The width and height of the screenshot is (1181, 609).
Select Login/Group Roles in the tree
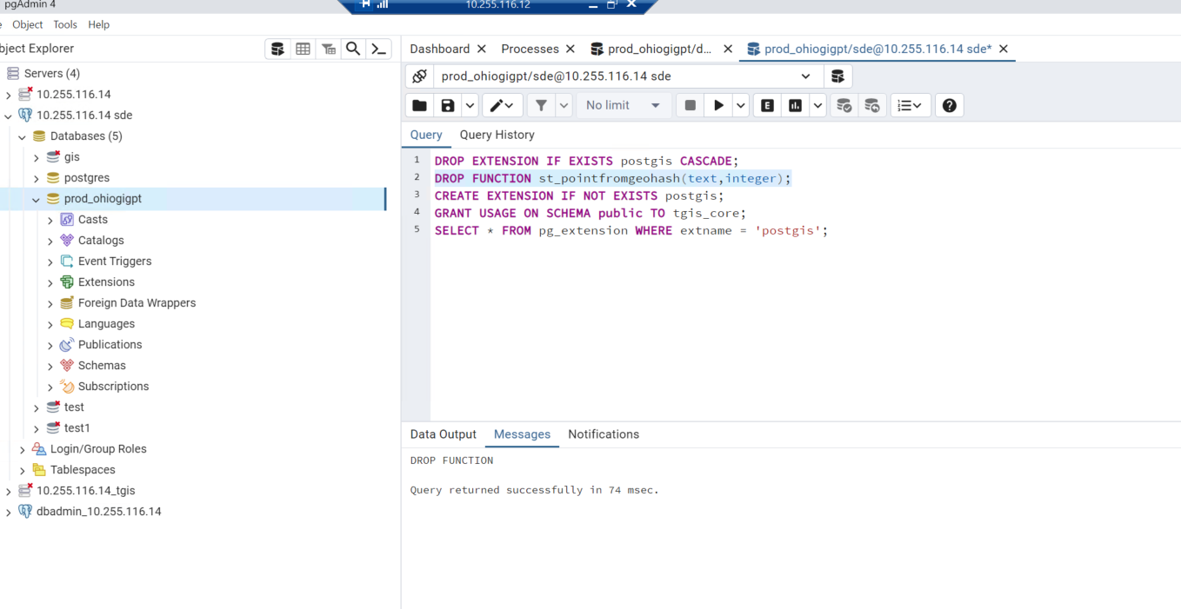97,449
